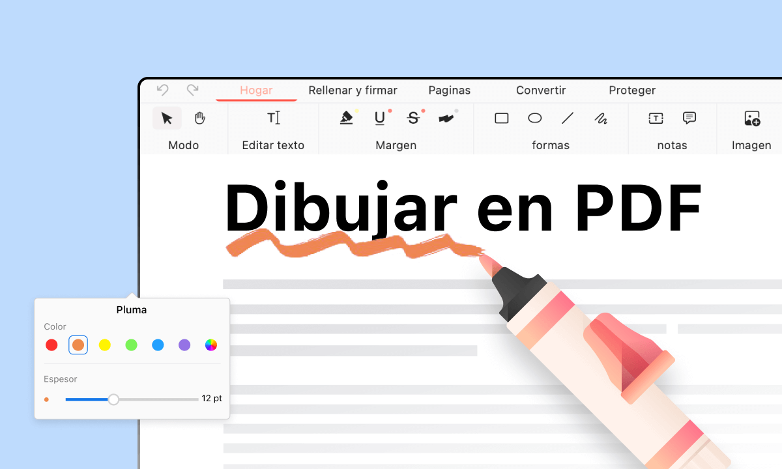Select the freehand scribble tool in formas
Screen dimensions: 782x469
[x=601, y=118]
